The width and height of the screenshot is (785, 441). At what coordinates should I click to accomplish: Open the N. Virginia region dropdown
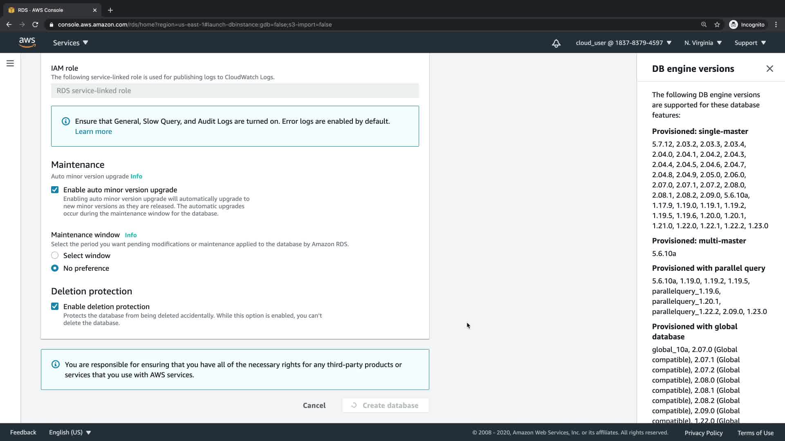coord(703,43)
